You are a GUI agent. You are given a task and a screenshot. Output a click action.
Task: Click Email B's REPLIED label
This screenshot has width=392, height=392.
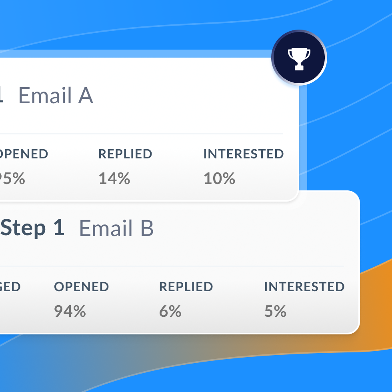(x=186, y=287)
